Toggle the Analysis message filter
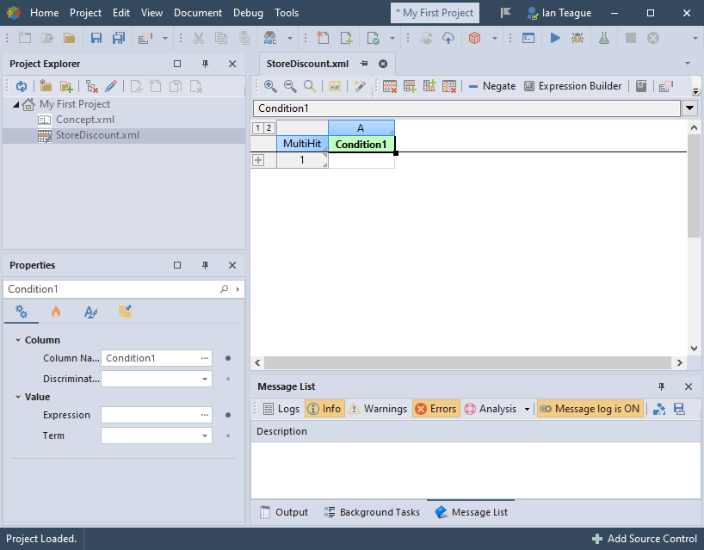 491,409
